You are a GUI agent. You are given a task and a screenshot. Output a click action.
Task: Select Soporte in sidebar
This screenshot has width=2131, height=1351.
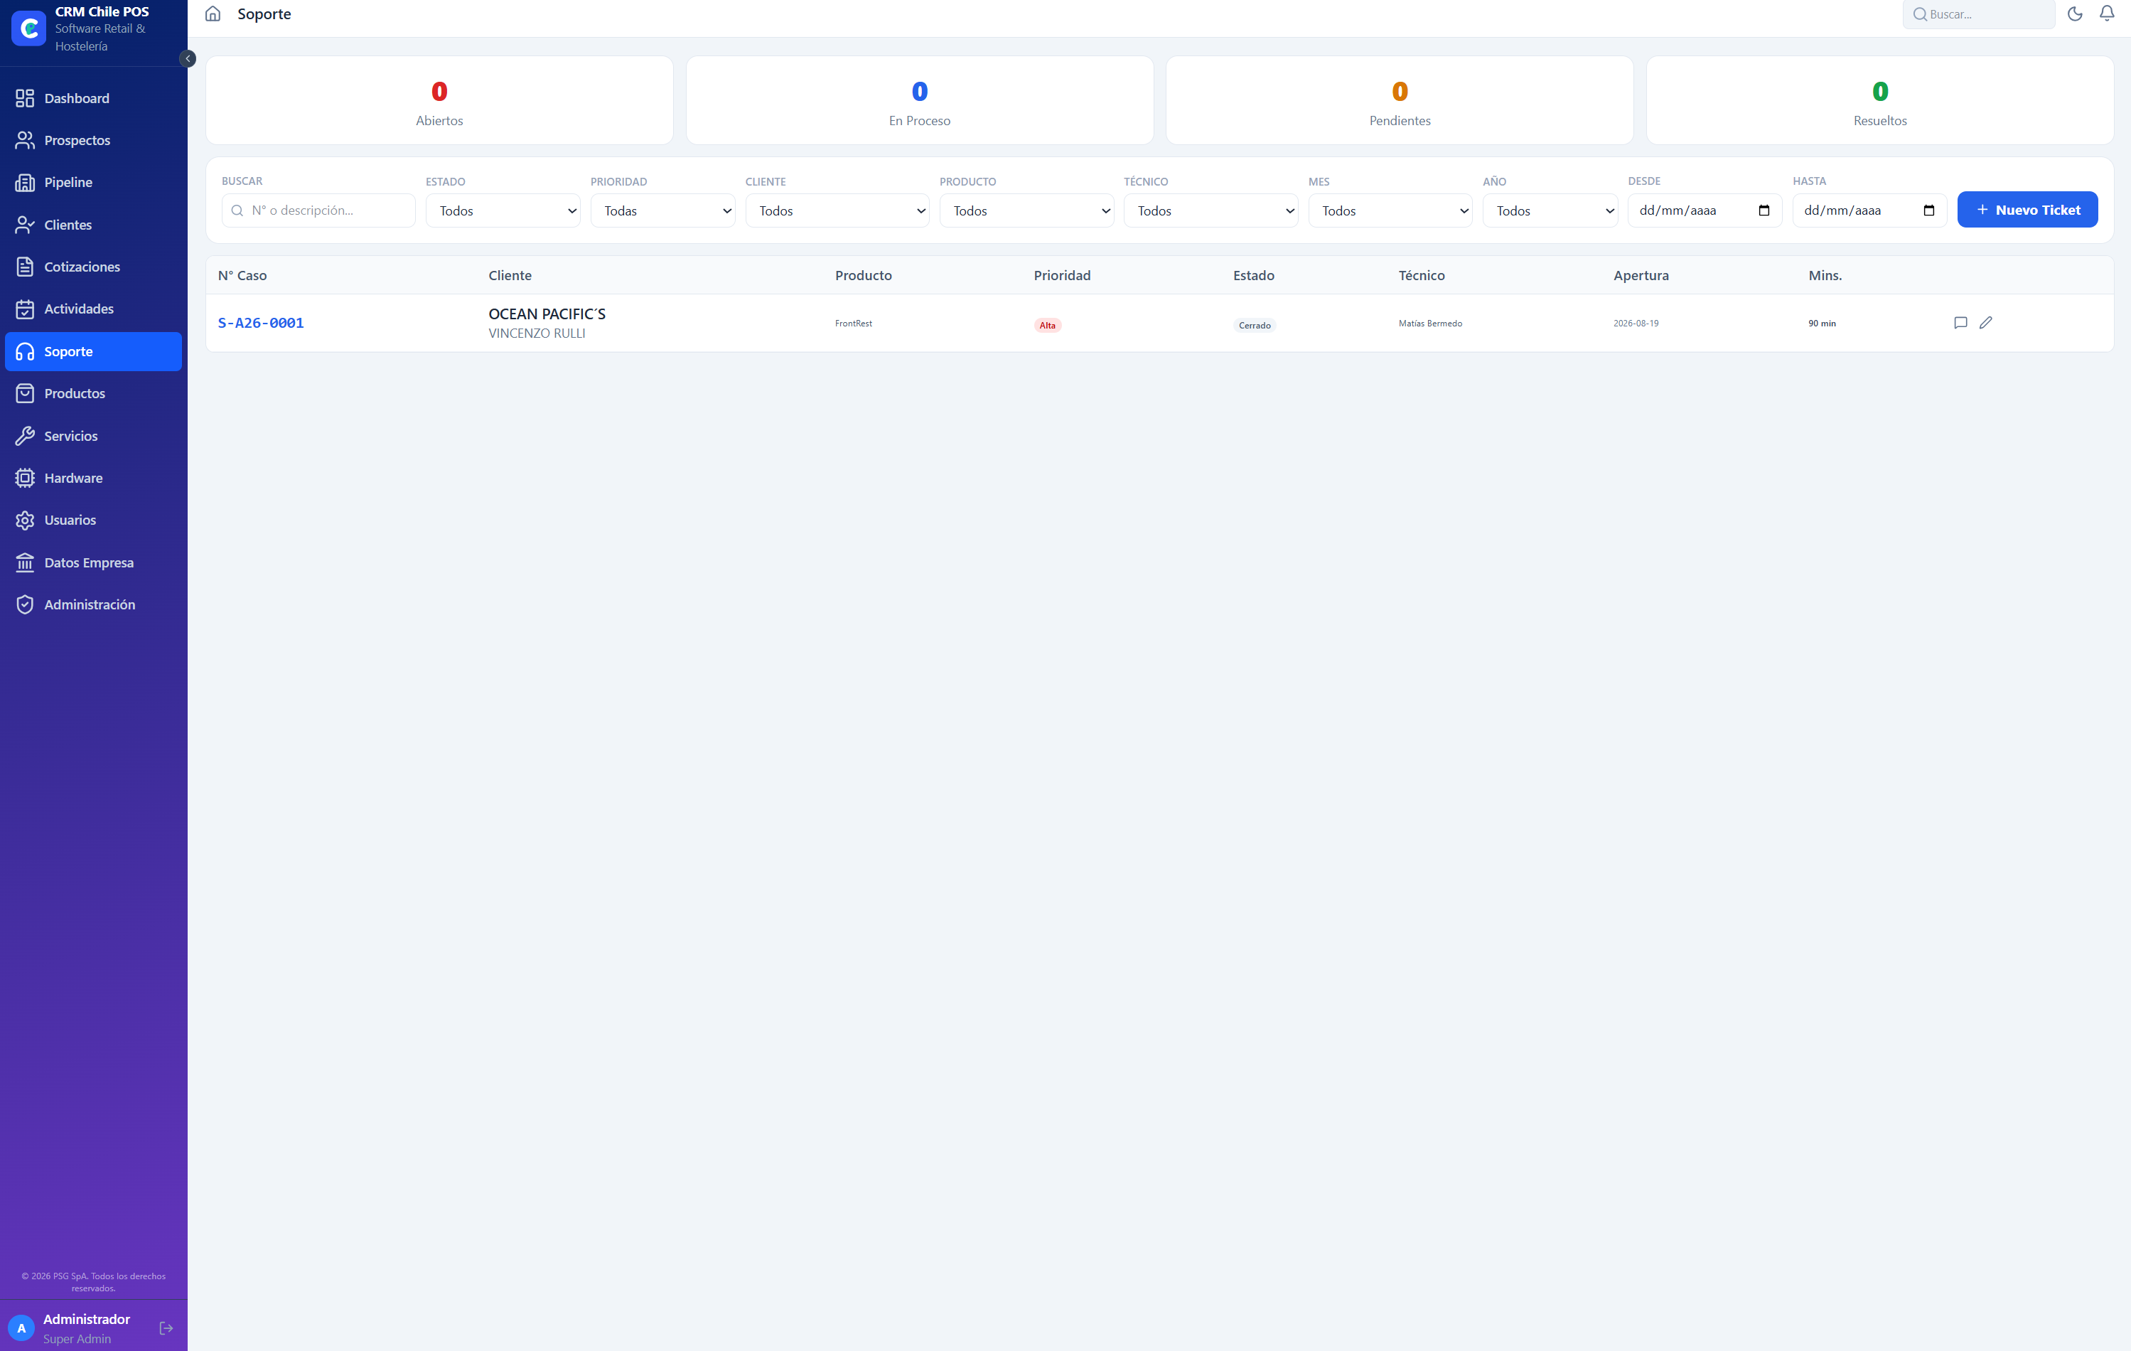[94, 351]
